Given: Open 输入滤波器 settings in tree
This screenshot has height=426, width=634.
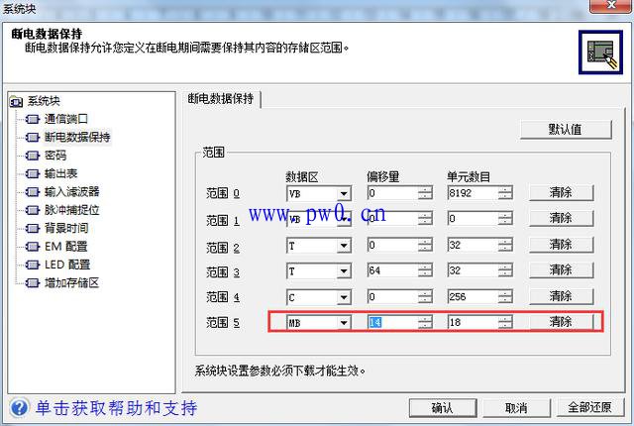Looking at the screenshot, I should pos(71,191).
